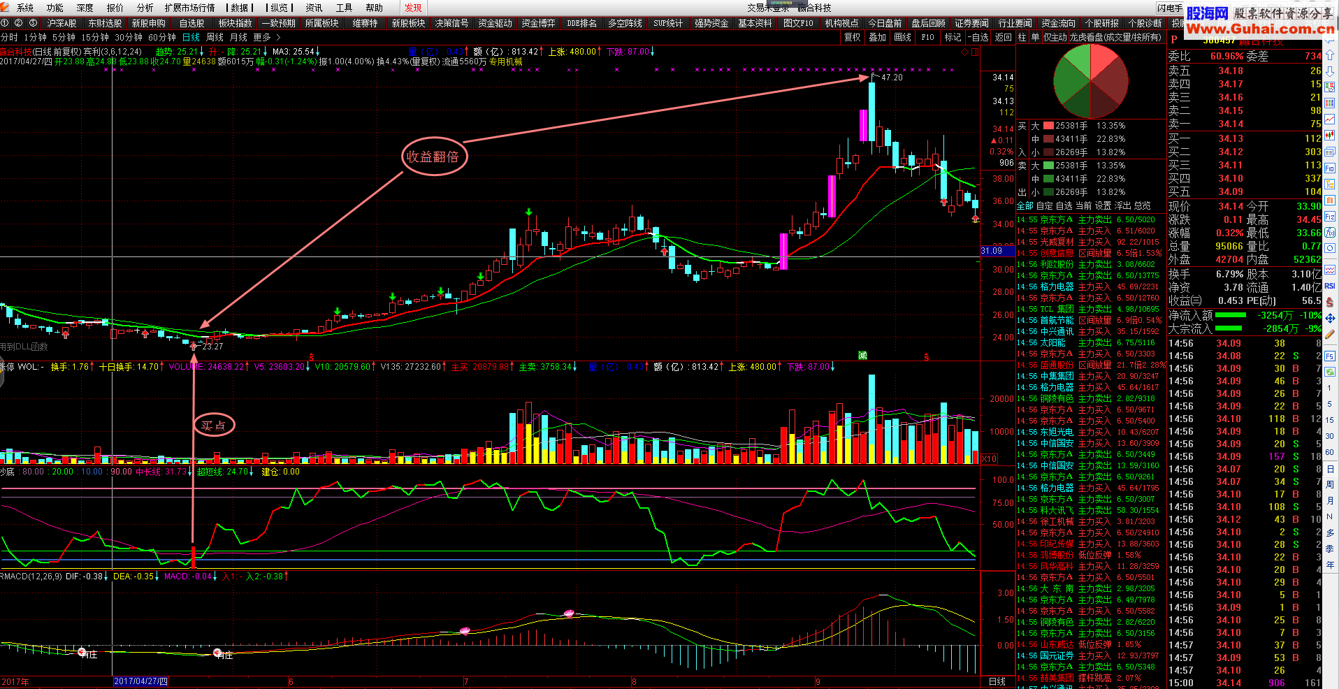Open the 纵览 menu dropdown
1339x689 pixels.
point(280,8)
